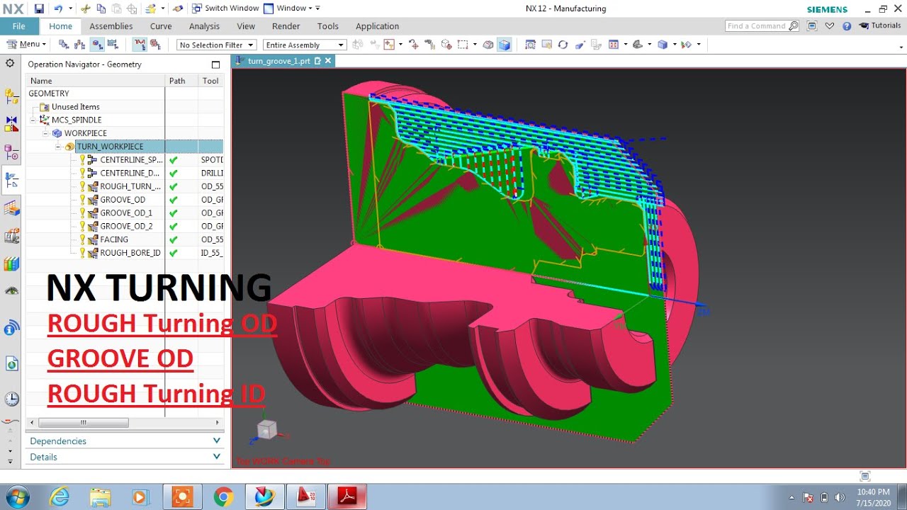The width and height of the screenshot is (907, 510).
Task: Toggle the lightbulb beside CENTERLINE_SP operation
Action: pos(82,160)
